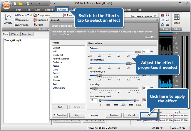Viewport: 191px width, 131px height.
Task: Click OK to apply the reverb effect
Action: pos(149,115)
